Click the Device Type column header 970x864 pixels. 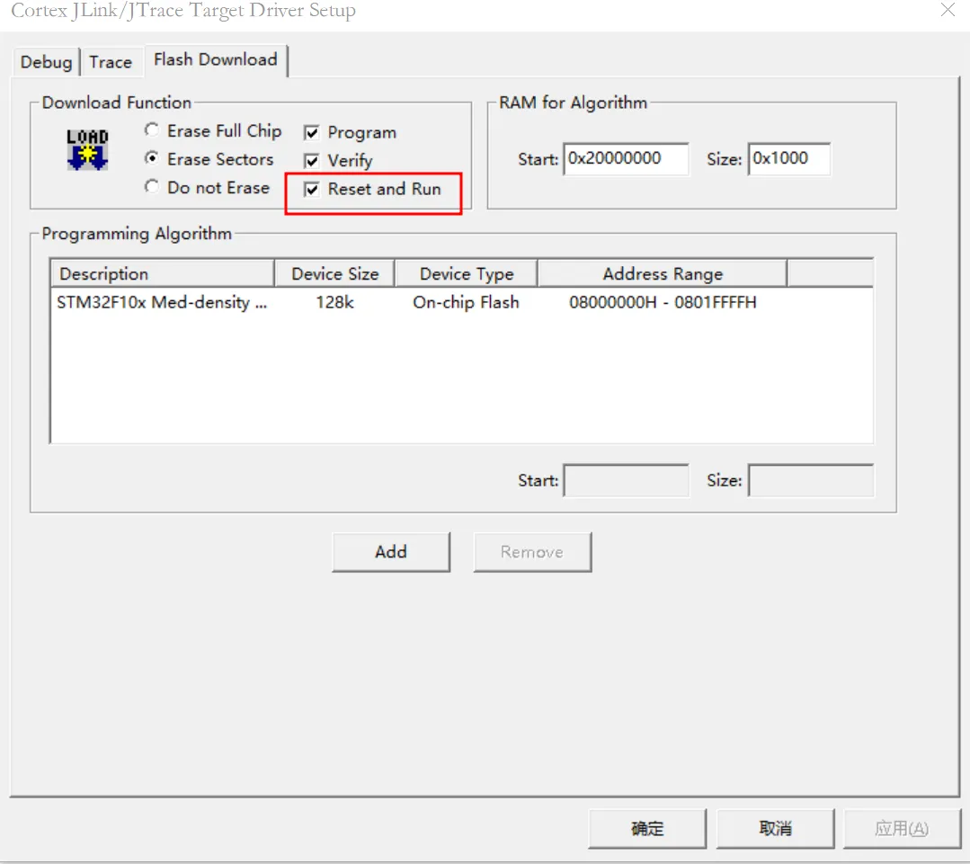coord(467,273)
